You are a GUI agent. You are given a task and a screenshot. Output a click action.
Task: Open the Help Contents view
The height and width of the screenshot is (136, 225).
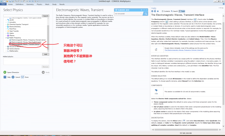(166, 11)
